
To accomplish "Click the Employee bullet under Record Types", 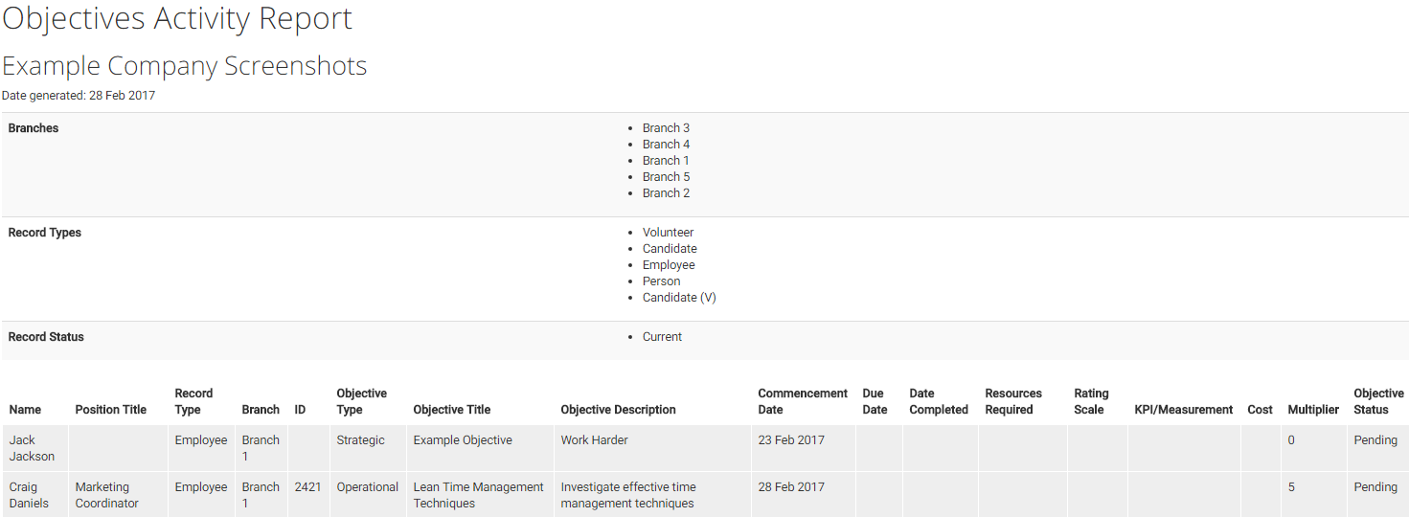I will tap(669, 265).
